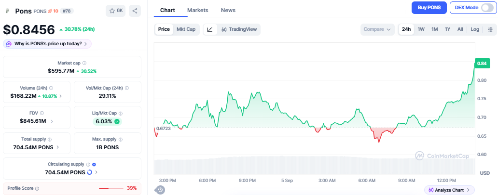This screenshot has width=498, height=195.
Task: Open chart settings sliders icon
Action: pos(490,29)
